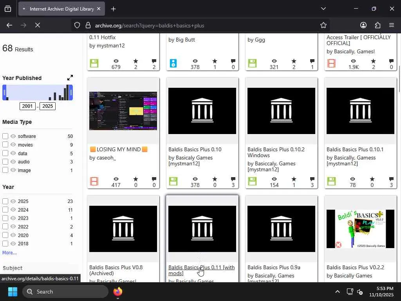Open the extensions puzzle icon
401x301 pixels.
378,25
